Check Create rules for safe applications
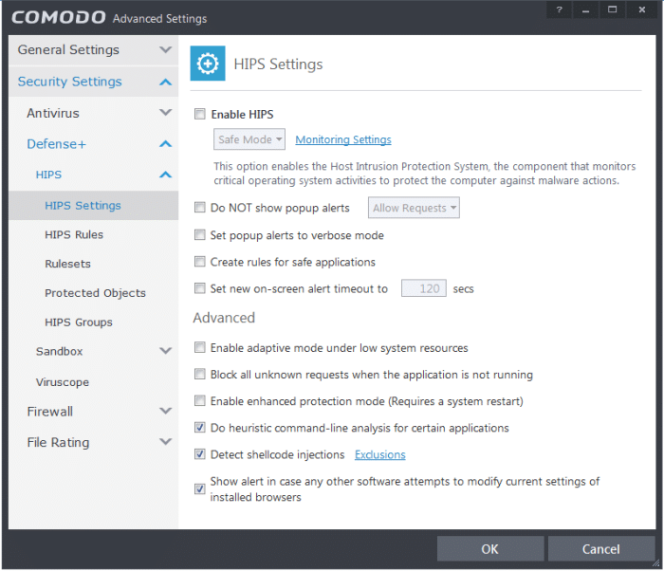Viewport: 664px width, 571px height. coord(200,262)
